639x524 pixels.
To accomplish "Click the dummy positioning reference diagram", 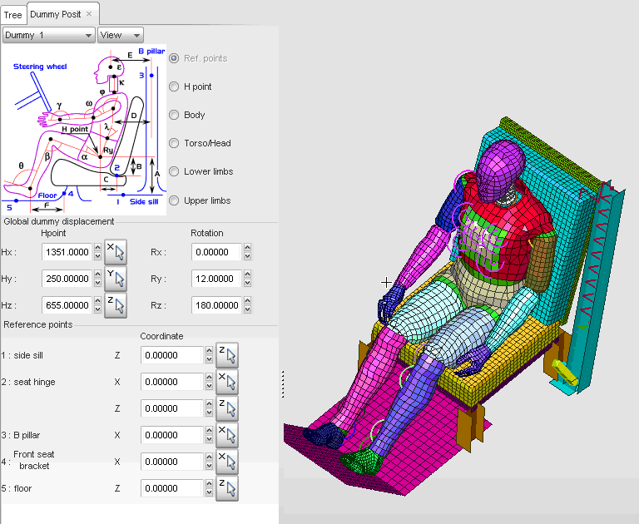I will pyautogui.click(x=84, y=130).
